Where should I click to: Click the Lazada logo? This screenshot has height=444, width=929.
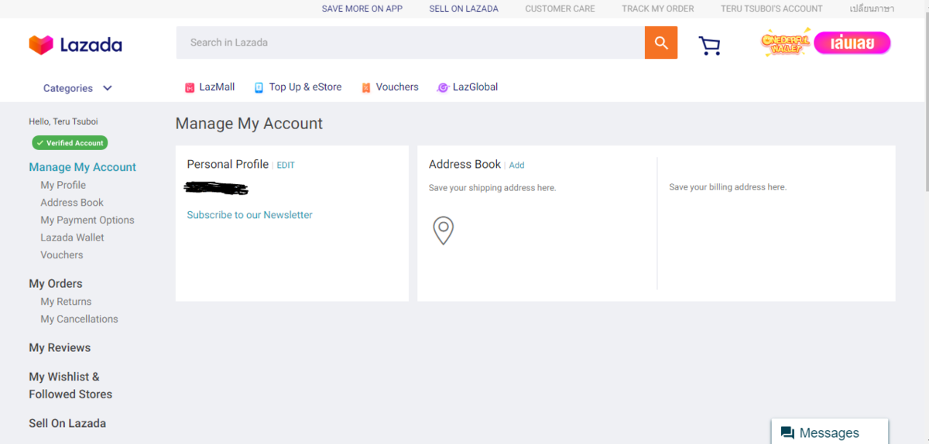point(75,45)
